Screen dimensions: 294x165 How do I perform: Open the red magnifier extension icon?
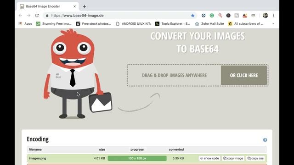point(220,16)
